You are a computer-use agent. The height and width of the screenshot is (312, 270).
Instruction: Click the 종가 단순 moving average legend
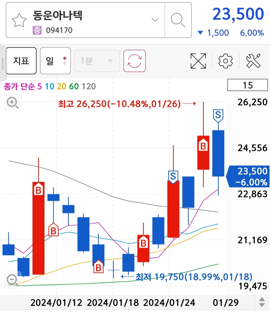point(19,86)
